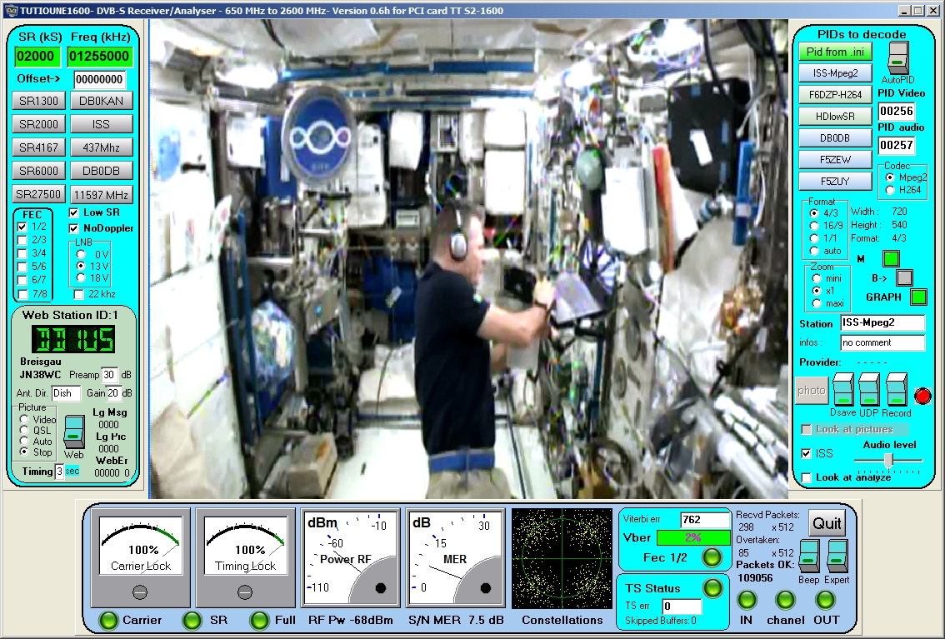This screenshot has width=945, height=639.
Task: Flip the Expert rocker switch
Action: click(837, 556)
